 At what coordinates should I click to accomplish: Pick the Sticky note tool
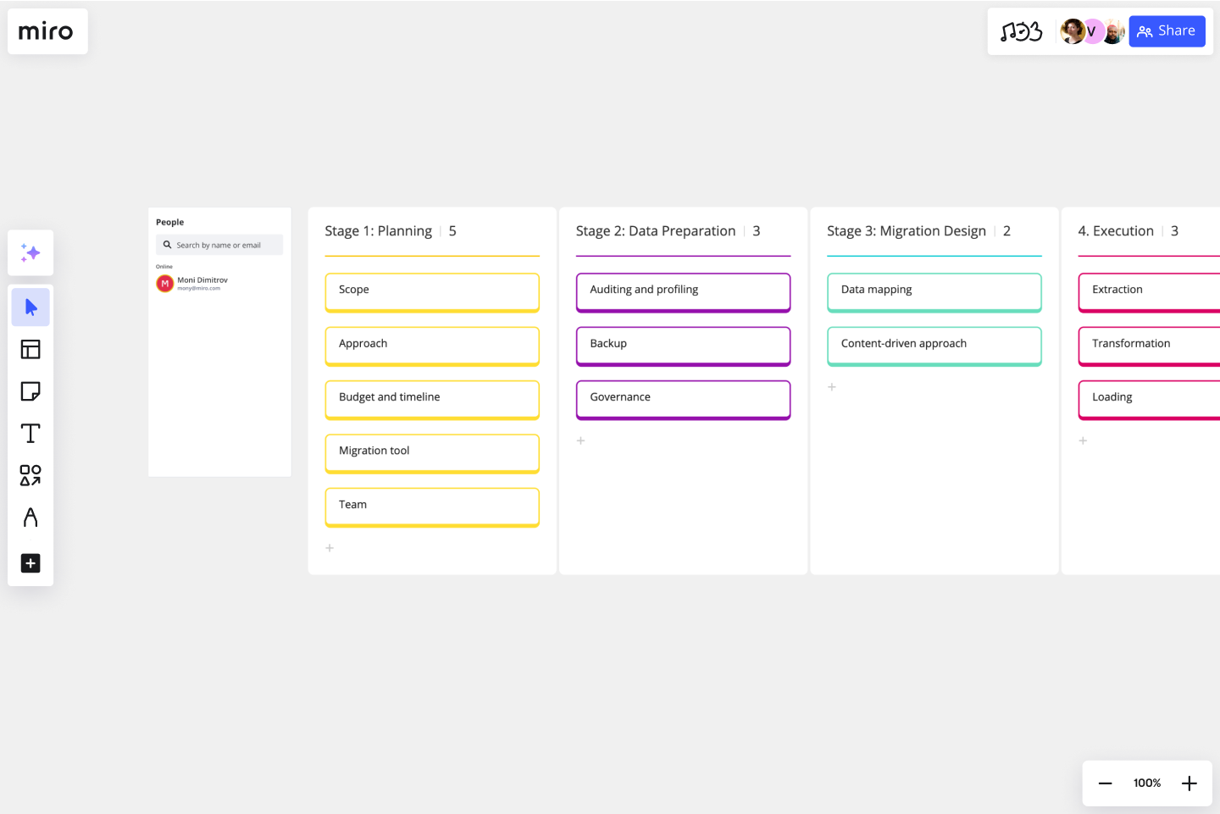[x=30, y=391]
